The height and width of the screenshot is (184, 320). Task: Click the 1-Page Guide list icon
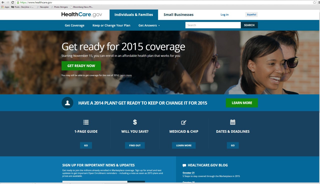click(86, 122)
